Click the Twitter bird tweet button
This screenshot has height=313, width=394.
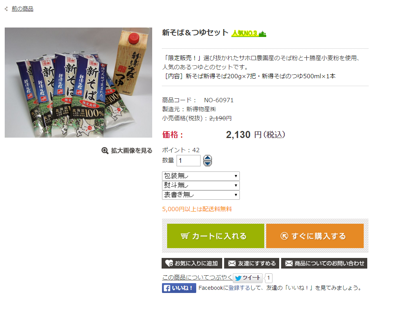(x=248, y=278)
